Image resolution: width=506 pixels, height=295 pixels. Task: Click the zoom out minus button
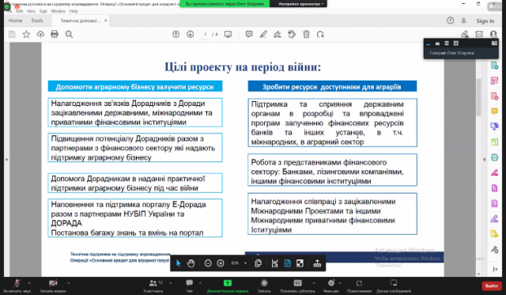[208, 263]
